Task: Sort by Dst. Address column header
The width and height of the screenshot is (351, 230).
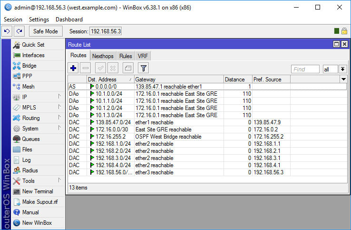Action: 111,80
